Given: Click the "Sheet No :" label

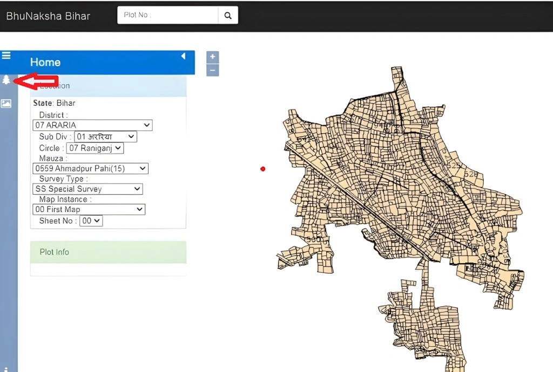Looking at the screenshot, I should pos(58,221).
